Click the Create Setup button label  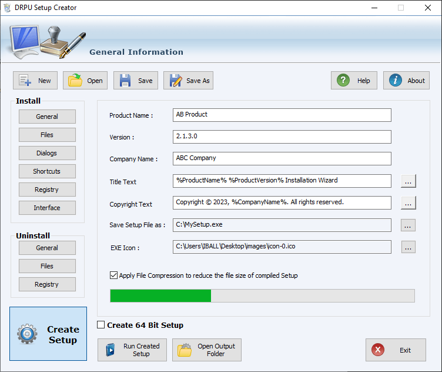63,334
